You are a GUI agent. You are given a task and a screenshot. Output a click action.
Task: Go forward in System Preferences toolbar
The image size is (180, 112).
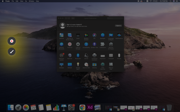pos(69,18)
